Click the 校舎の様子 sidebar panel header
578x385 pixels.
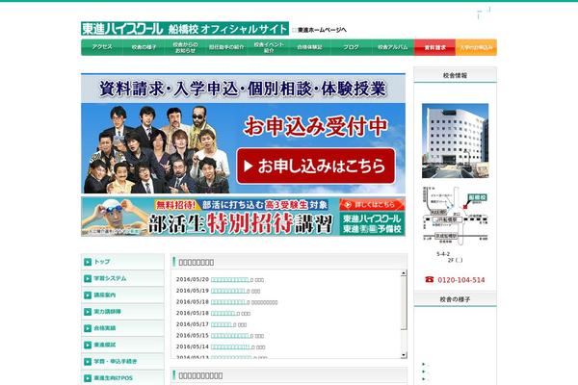[x=456, y=299]
